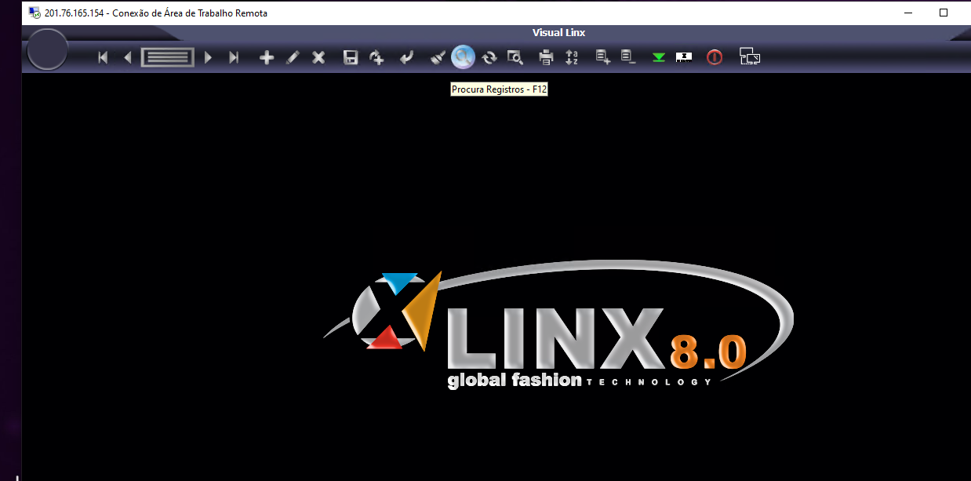This screenshot has width=971, height=481.
Task: Go to the next record
Action: click(x=208, y=57)
